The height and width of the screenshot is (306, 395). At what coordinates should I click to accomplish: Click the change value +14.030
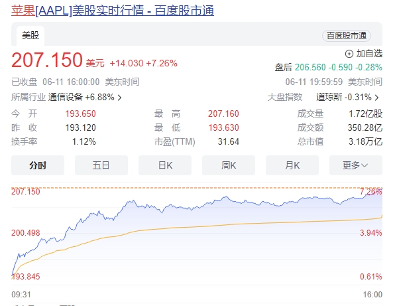(x=127, y=63)
